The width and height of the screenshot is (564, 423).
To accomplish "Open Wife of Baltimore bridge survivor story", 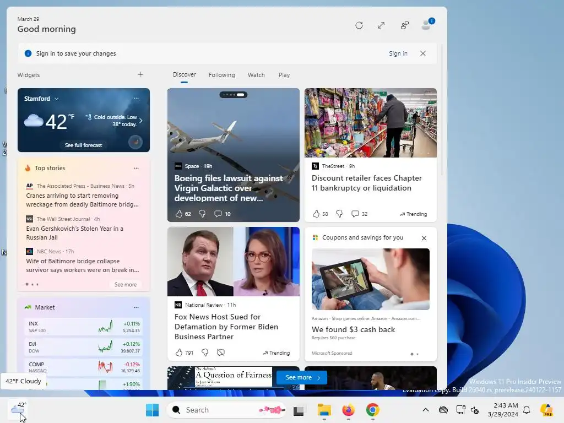I will click(x=83, y=265).
